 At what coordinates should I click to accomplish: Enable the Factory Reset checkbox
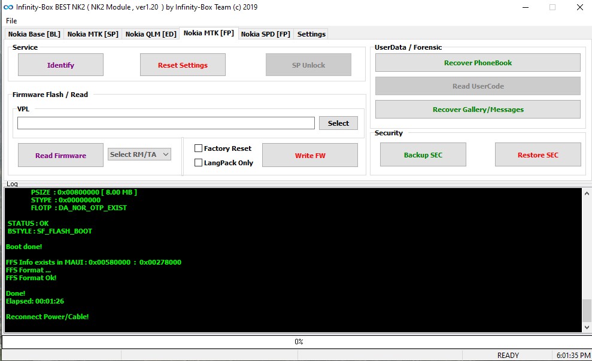click(198, 148)
